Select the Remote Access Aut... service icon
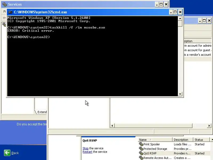213x160 pixels. coord(141,158)
